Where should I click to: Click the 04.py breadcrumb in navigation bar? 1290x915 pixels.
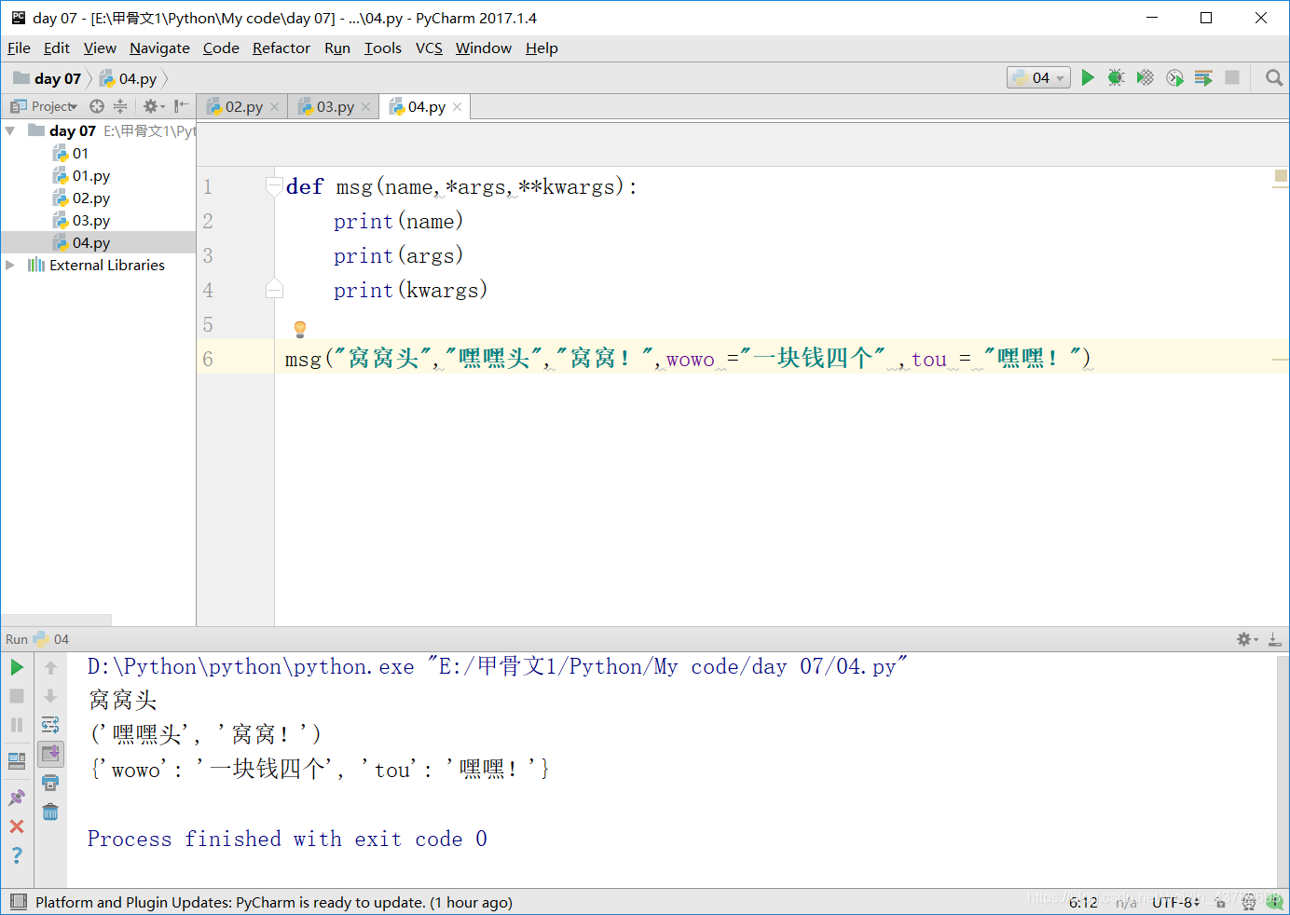click(128, 78)
